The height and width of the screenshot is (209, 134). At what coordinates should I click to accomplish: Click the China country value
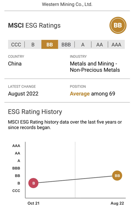pos(15,64)
